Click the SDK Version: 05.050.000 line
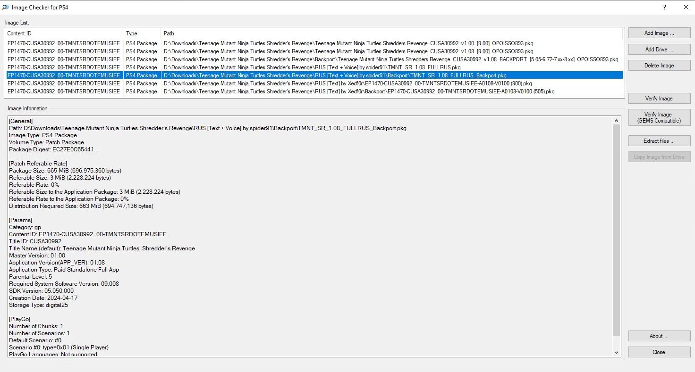Image resolution: width=695 pixels, height=372 pixels. click(x=42, y=291)
